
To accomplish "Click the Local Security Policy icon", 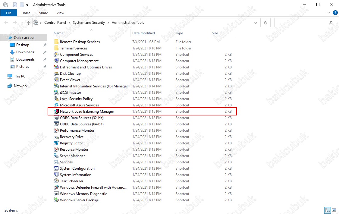I will point(56,99).
